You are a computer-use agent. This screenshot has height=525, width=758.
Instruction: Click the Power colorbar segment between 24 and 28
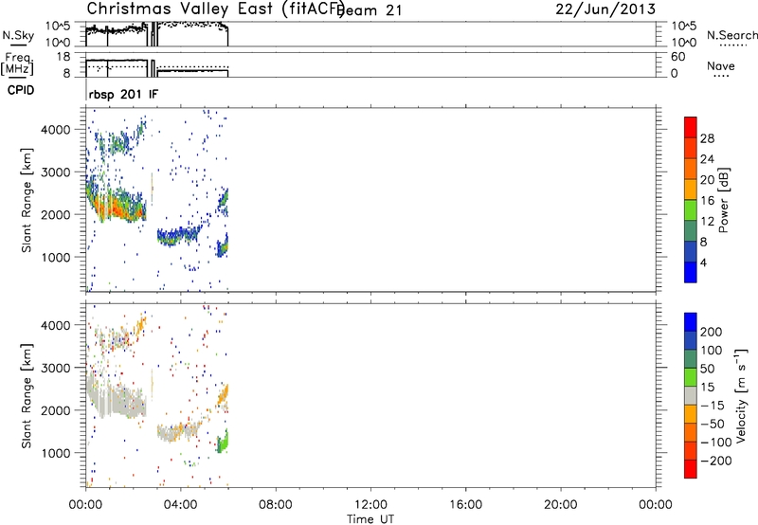[x=691, y=149]
